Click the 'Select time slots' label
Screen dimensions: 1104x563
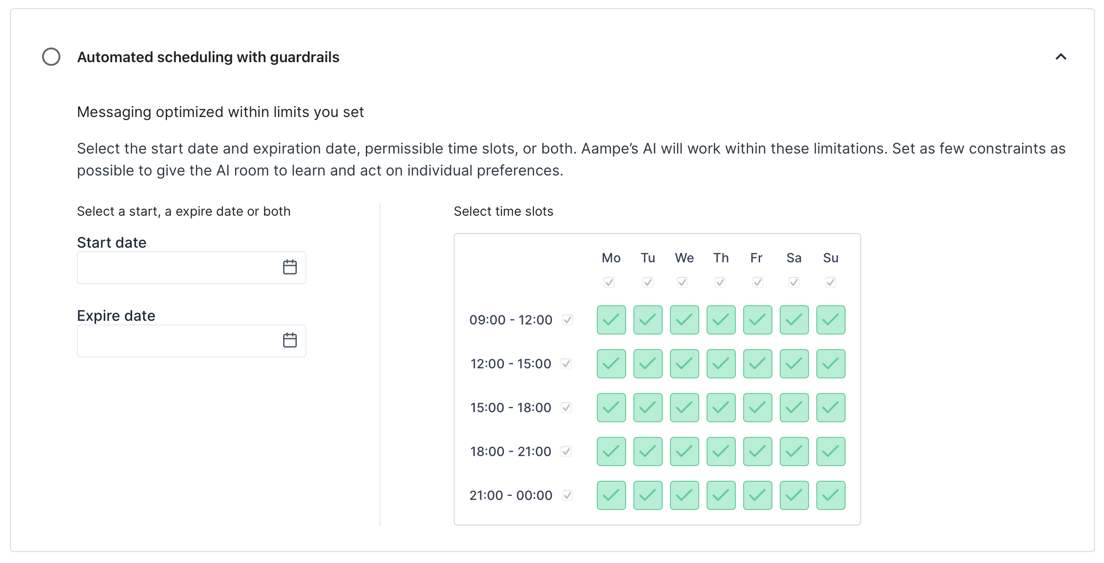[504, 211]
